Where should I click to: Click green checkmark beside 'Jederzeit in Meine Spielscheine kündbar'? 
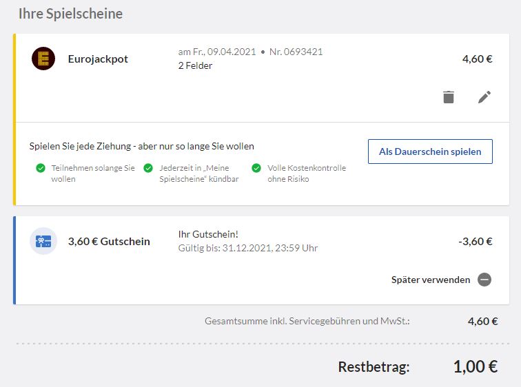tap(148, 168)
